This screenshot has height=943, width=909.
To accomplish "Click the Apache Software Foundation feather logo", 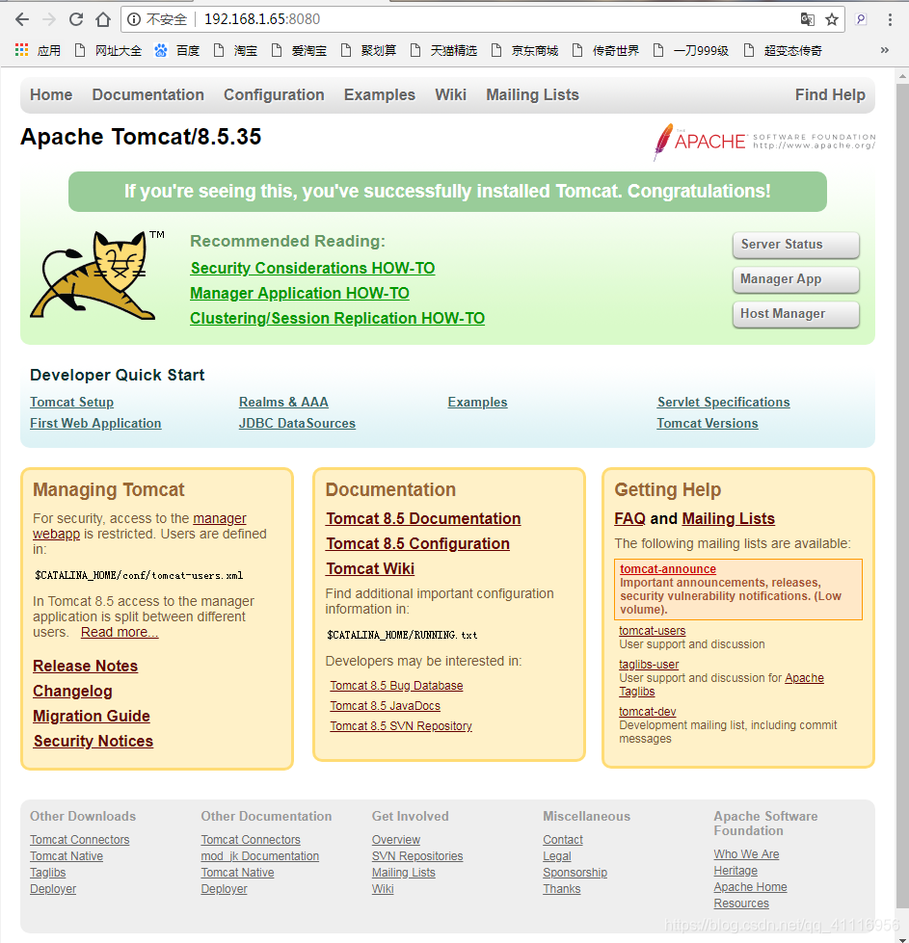I will 764,142.
